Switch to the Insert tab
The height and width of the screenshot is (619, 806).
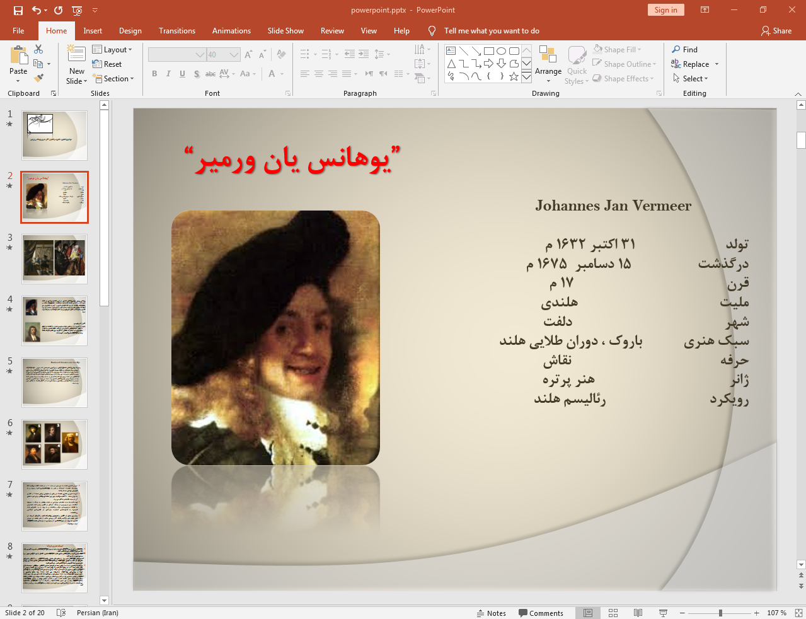[x=93, y=30]
